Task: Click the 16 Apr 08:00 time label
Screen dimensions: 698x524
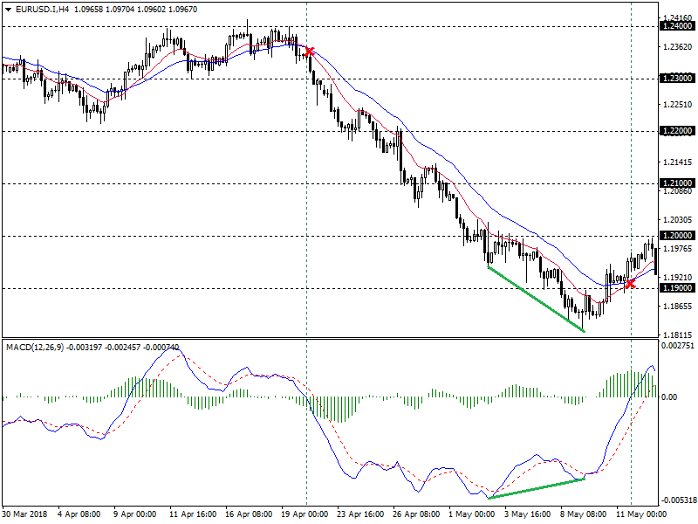Action: pos(249,514)
